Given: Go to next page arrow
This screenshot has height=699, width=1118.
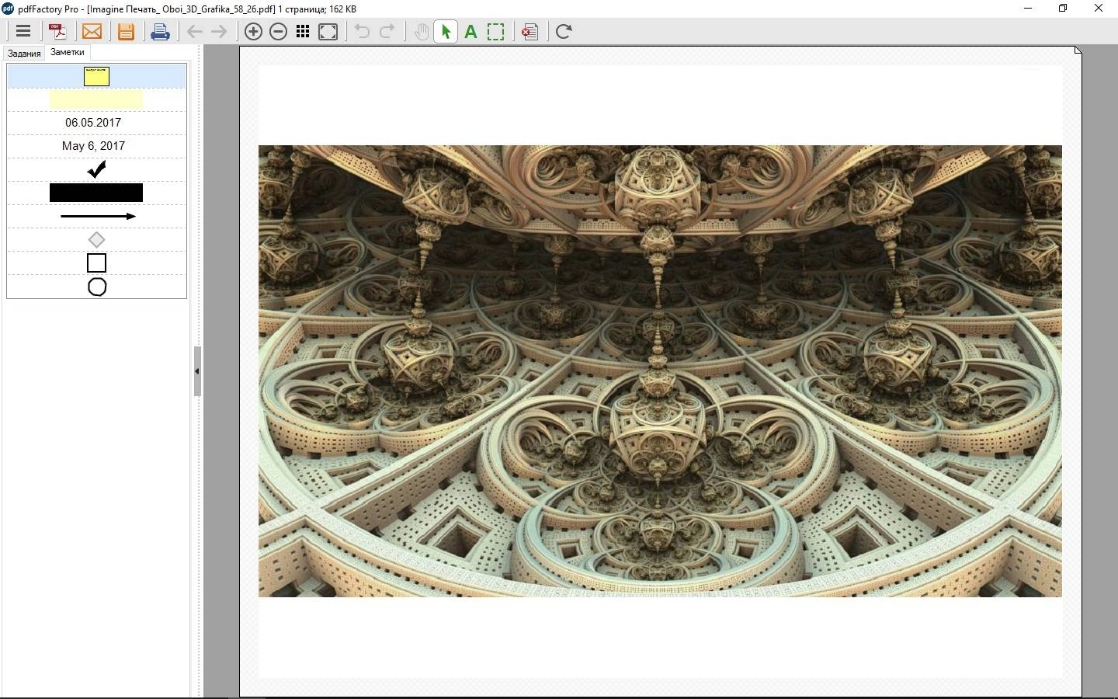Looking at the screenshot, I should pos(219,32).
